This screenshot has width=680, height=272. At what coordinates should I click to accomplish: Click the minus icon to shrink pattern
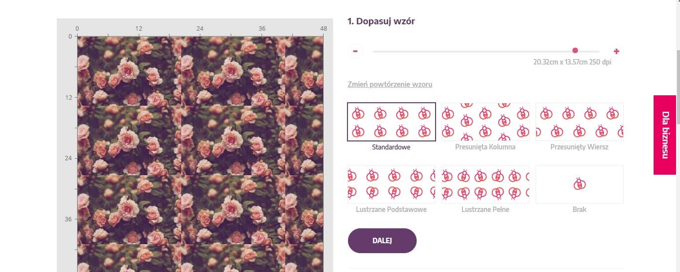355,51
